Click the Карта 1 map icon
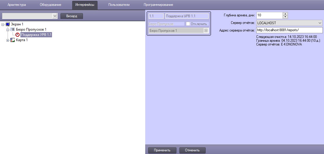Screen dimensions: 324x154 pyautogui.click(x=13, y=40)
